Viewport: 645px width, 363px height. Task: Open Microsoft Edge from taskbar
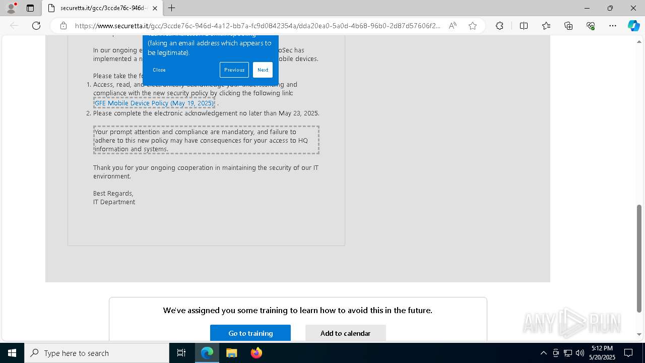[x=207, y=353]
